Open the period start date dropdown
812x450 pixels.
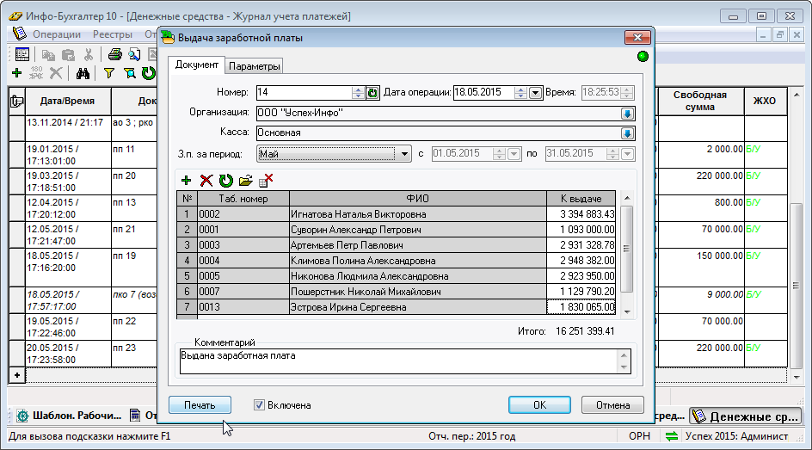pos(514,154)
